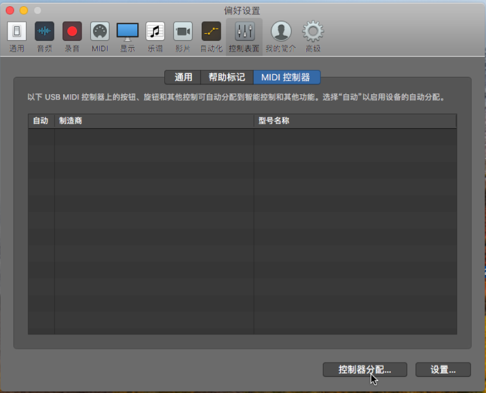
Task: Select the 录音 (Recording) preferences icon
Action: (72, 36)
